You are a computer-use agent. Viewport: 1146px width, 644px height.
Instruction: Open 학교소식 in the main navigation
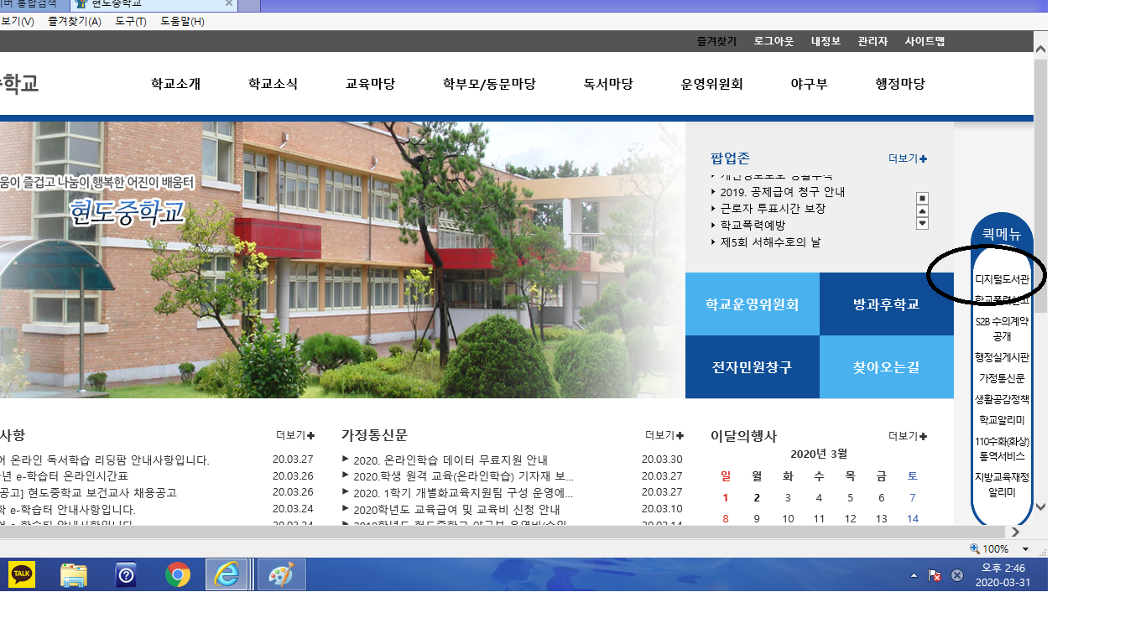(273, 84)
